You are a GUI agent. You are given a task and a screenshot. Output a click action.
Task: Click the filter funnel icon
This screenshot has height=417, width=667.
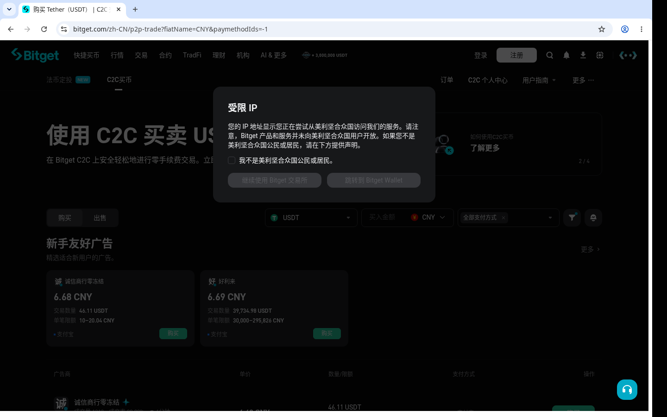[573, 217]
